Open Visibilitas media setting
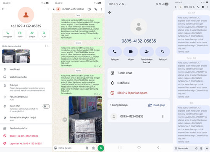This screenshot has width=210, height=152. (x=26, y=77)
